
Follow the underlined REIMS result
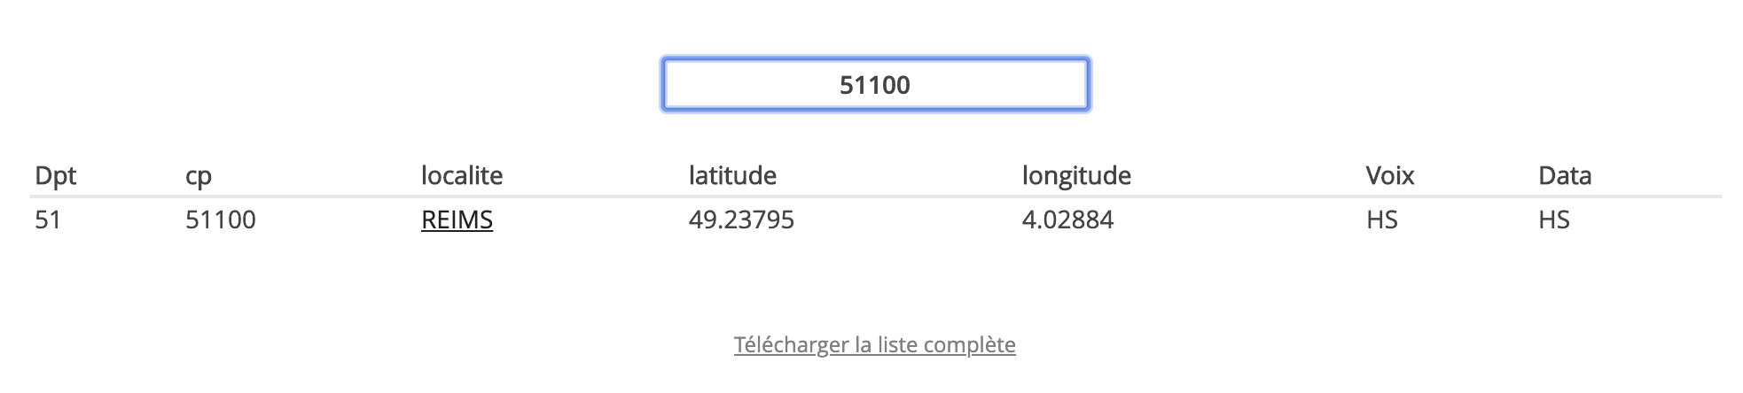pos(457,220)
